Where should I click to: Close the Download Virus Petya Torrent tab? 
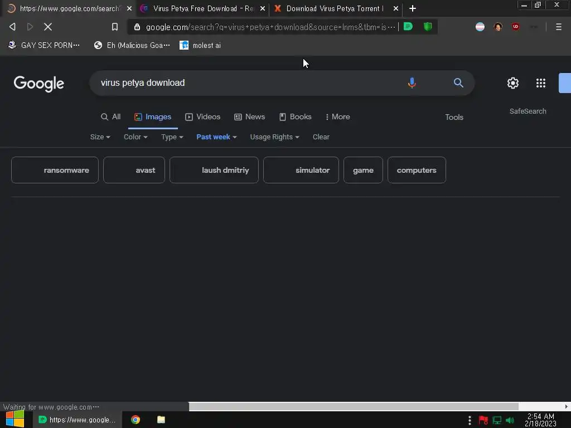tap(396, 8)
